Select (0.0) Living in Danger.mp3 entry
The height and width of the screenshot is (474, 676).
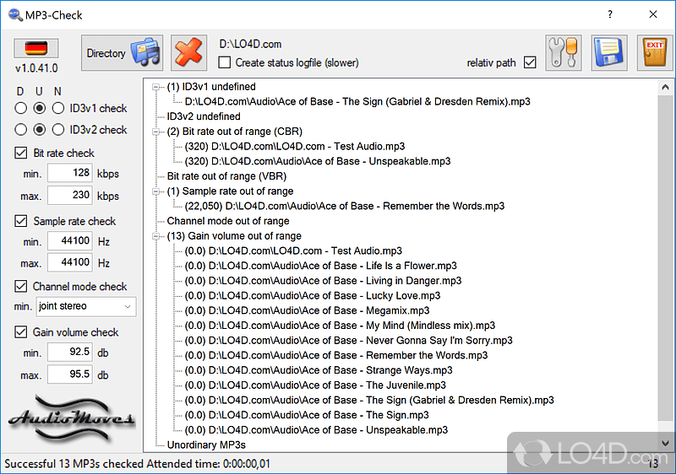point(323,281)
